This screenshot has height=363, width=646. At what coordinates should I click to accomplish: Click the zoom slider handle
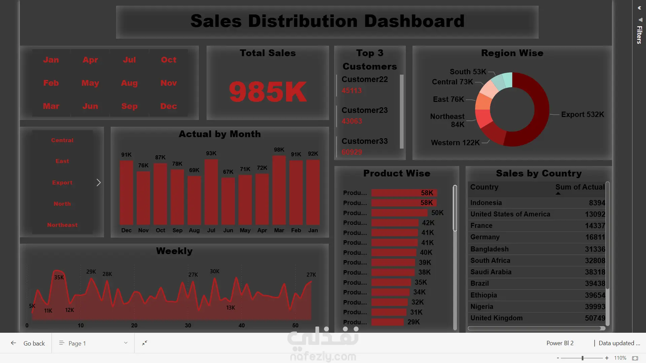coord(582,358)
